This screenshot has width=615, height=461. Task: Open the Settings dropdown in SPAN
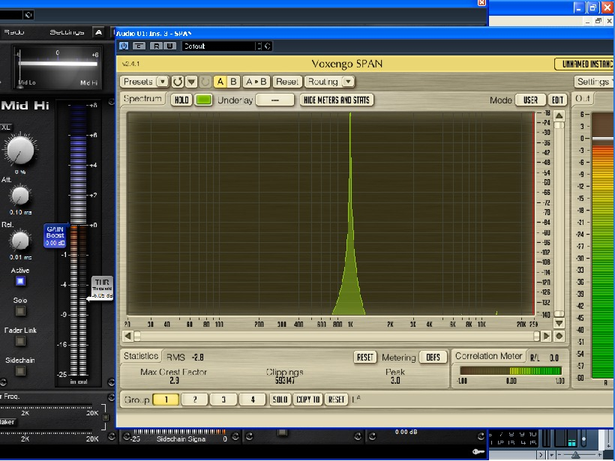tap(593, 82)
